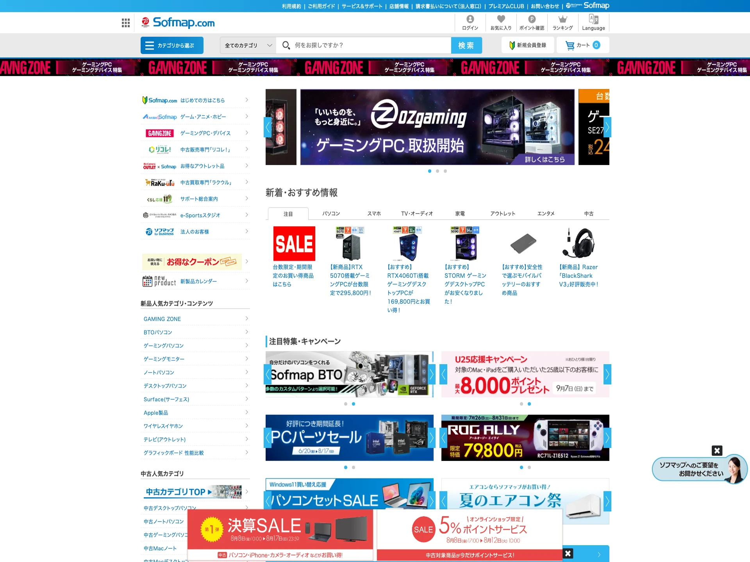Open ソフマップへのご要望 feedback bubble
The image size is (750, 562).
[699, 469]
